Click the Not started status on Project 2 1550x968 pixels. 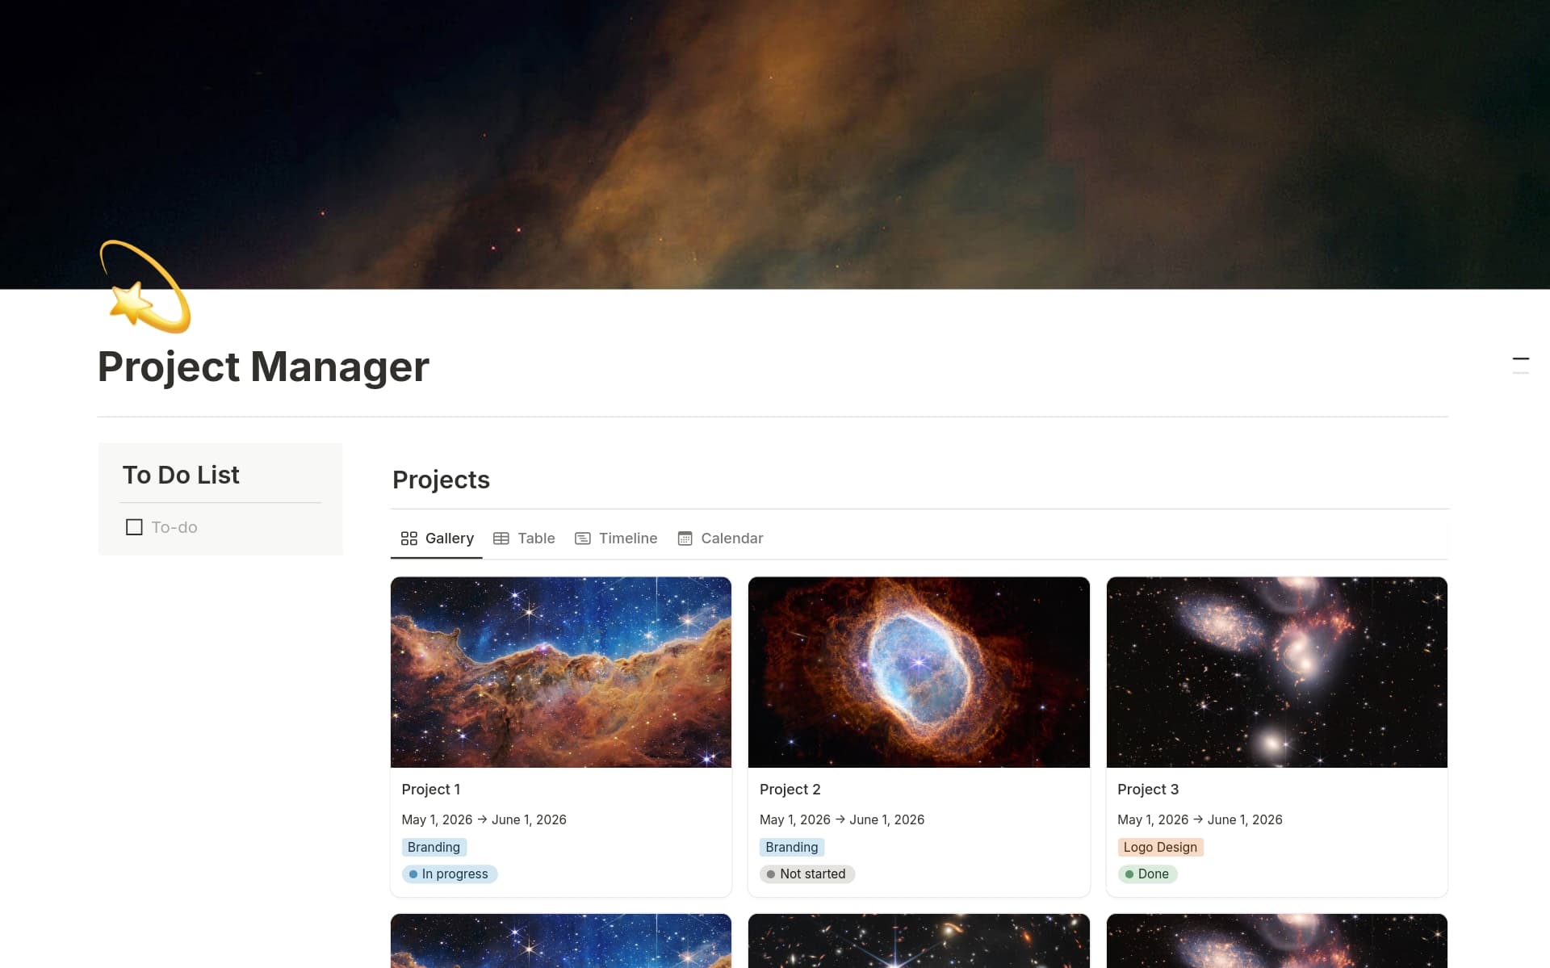pyautogui.click(x=806, y=874)
